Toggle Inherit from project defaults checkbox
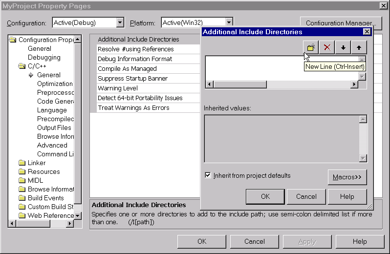 (x=208, y=175)
